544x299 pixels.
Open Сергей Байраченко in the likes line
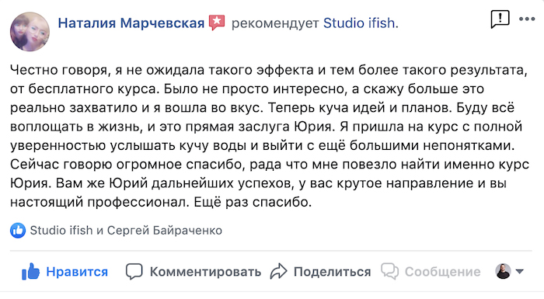coord(165,231)
